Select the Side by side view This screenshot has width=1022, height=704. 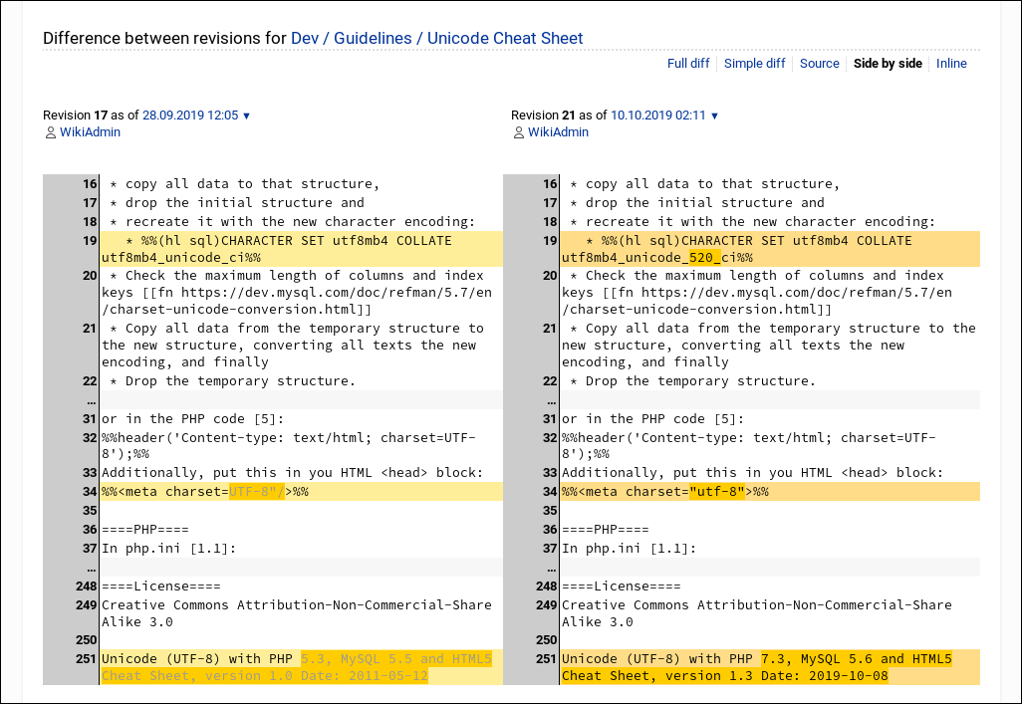pyautogui.click(x=886, y=63)
